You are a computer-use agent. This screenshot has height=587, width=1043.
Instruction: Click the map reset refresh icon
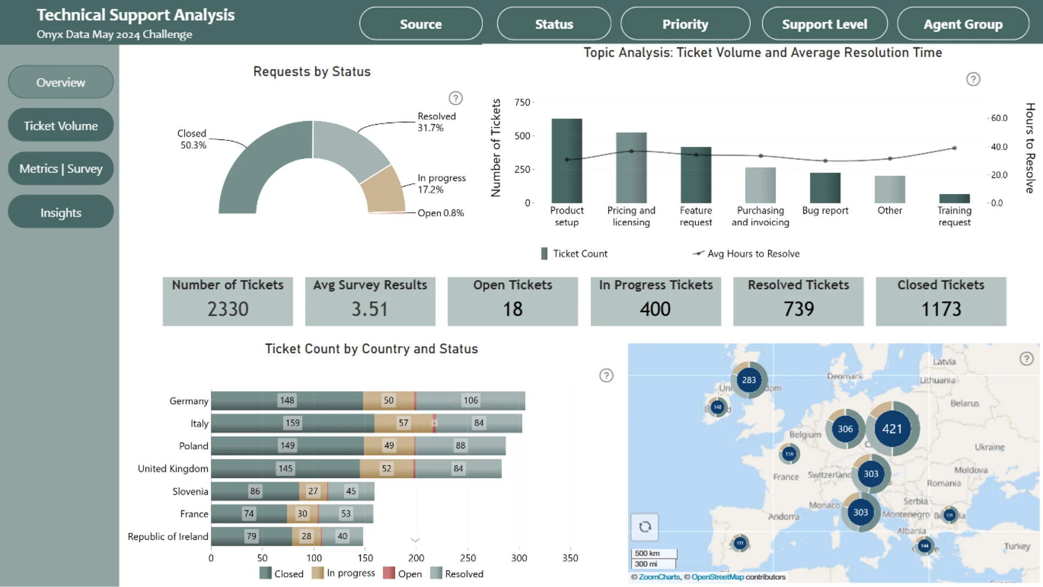(645, 527)
